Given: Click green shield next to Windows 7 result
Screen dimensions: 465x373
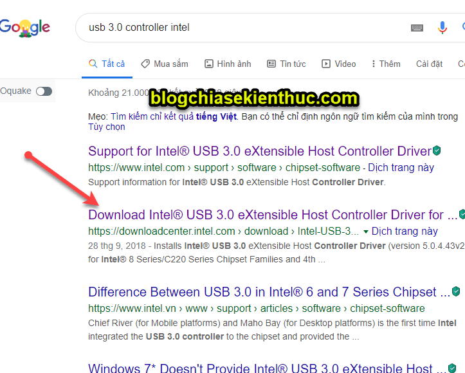Looking at the screenshot, I should coord(452,368).
